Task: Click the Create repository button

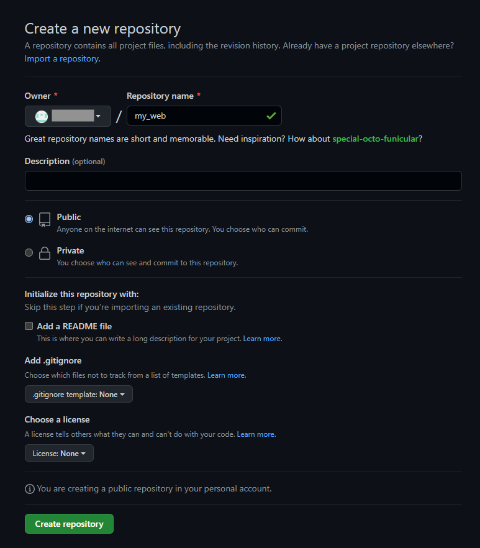Action: (69, 524)
